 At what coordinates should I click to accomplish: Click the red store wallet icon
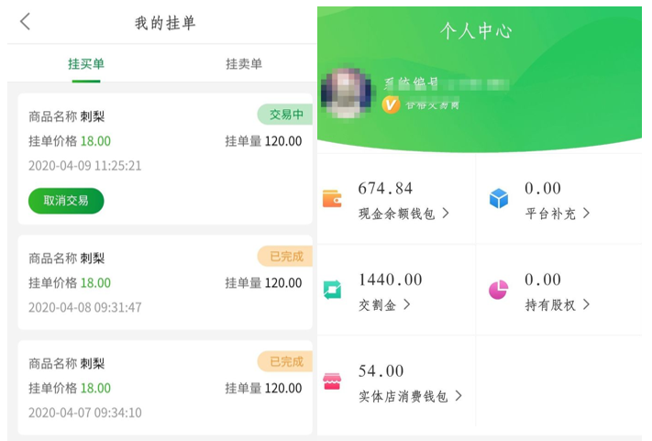point(331,381)
